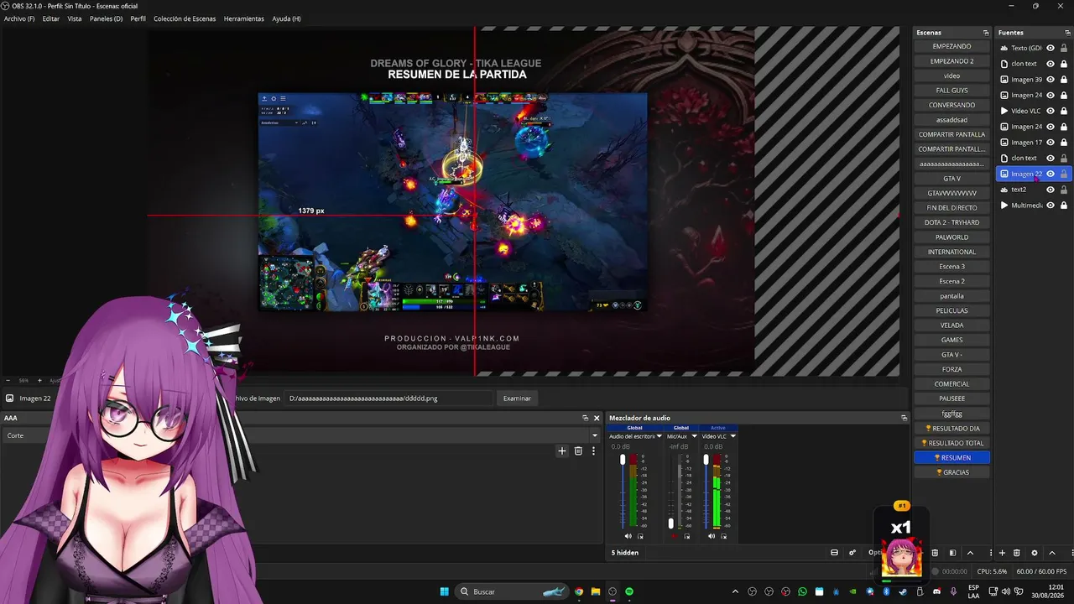Undock the Mezclador de audio panel
Image resolution: width=1074 pixels, height=604 pixels.
pyautogui.click(x=904, y=418)
